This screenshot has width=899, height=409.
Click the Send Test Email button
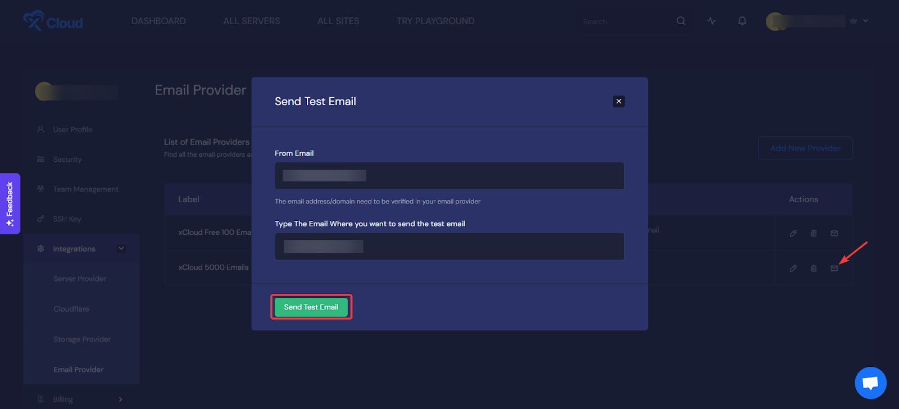pos(311,307)
